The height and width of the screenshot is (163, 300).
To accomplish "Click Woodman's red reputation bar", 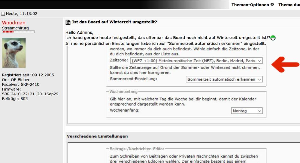I will point(18,32).
